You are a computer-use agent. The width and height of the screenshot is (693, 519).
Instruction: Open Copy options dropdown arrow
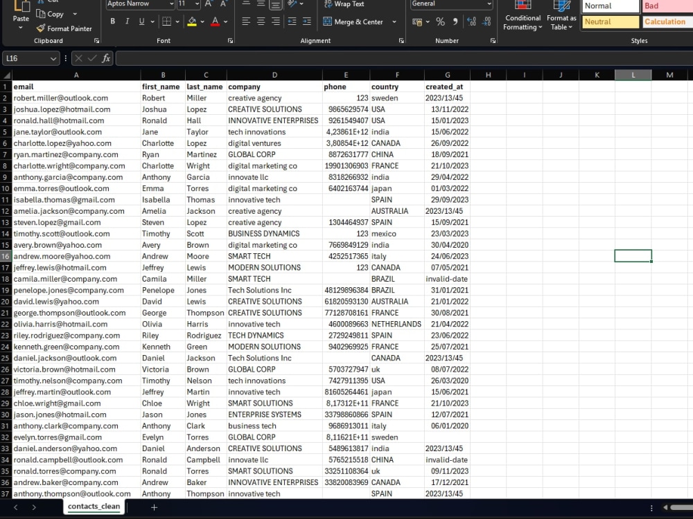point(74,14)
